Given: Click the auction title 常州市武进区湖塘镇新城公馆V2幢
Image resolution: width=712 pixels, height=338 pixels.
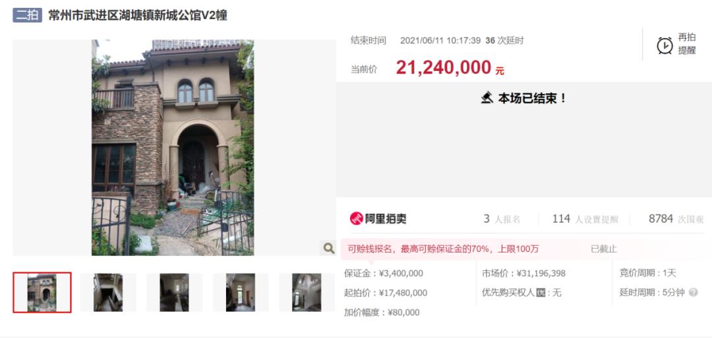Looking at the screenshot, I should 138,15.
